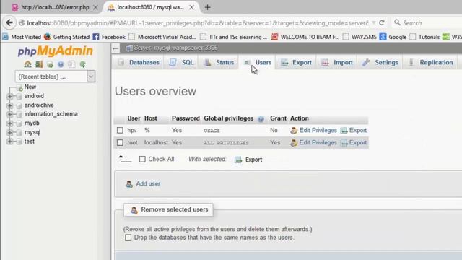The height and width of the screenshot is (260, 462).
Task: Click the Export icon in hpv row
Action: 344,131
